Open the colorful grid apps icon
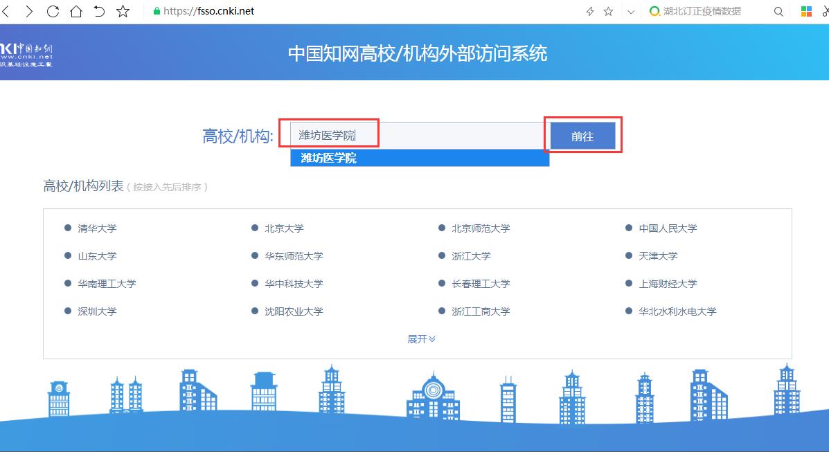The image size is (829, 452). 807,11
